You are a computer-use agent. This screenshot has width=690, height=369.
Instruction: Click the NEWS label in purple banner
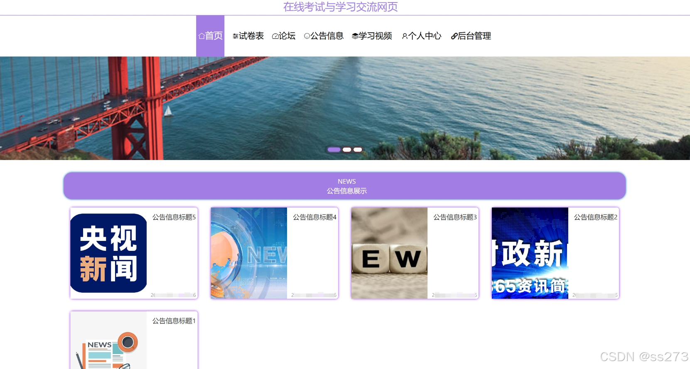click(346, 182)
